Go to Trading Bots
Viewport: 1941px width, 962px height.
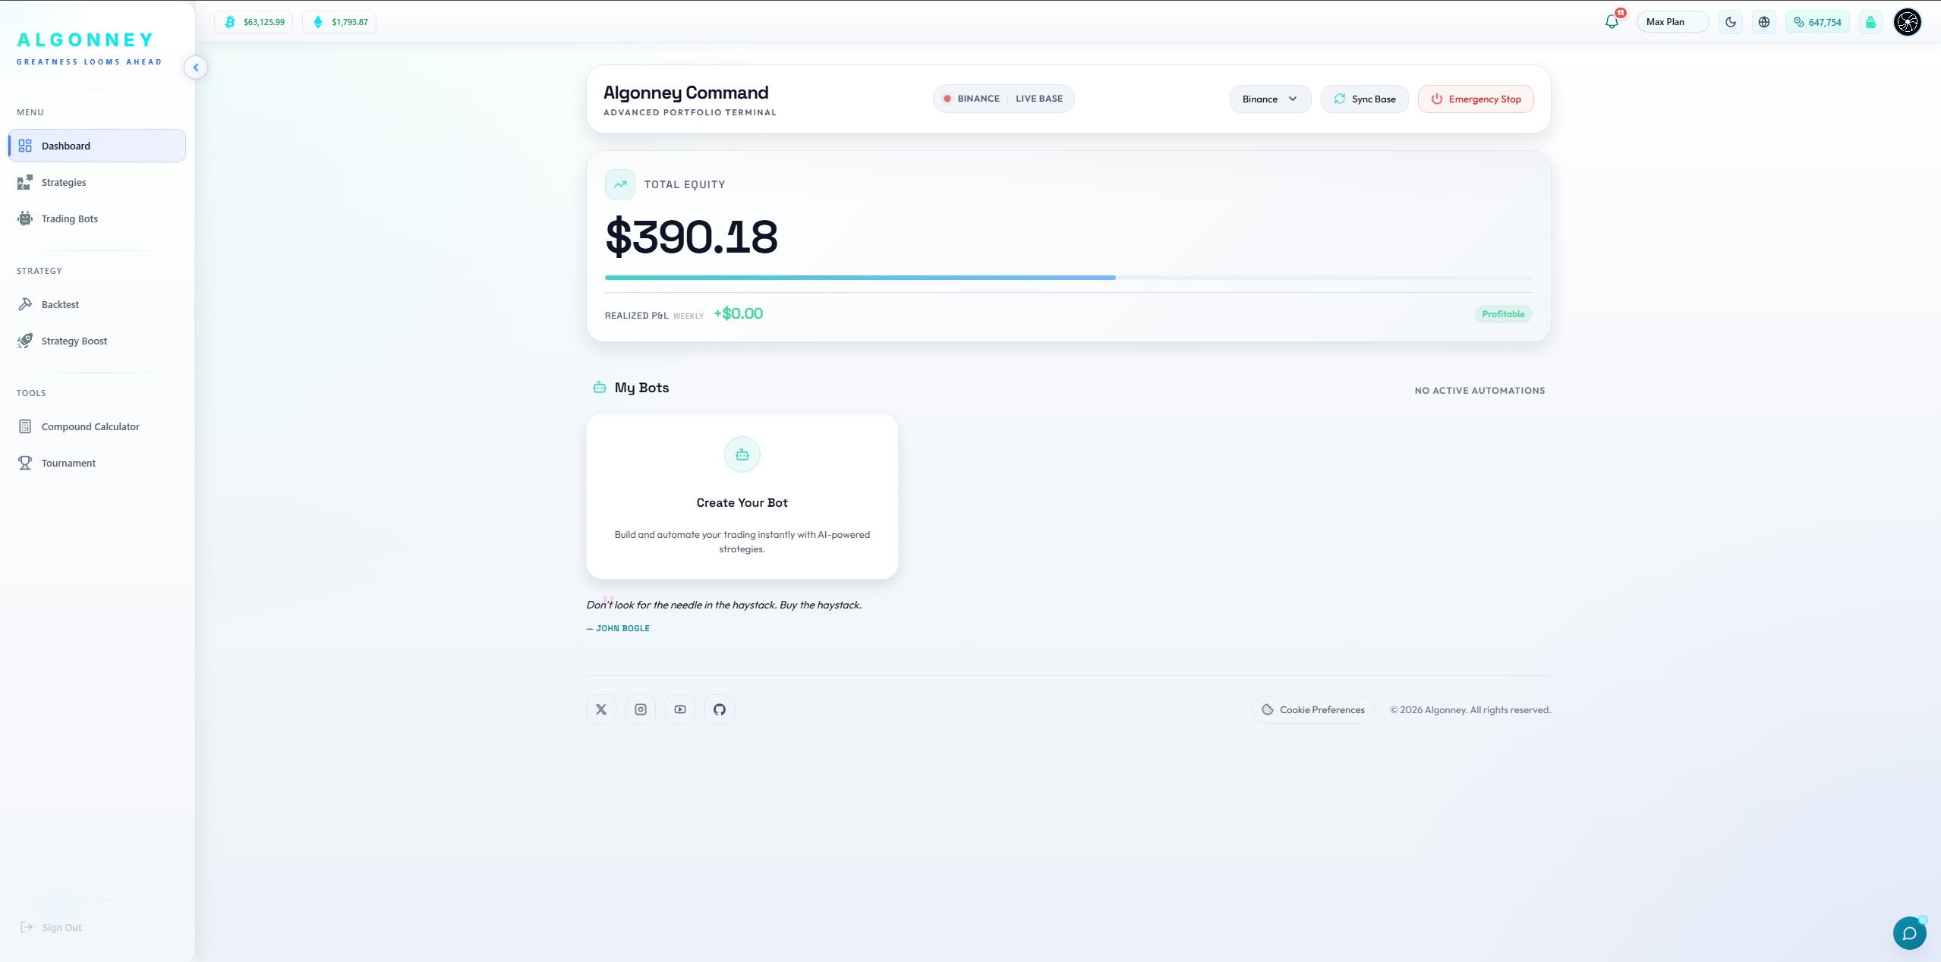97,218
